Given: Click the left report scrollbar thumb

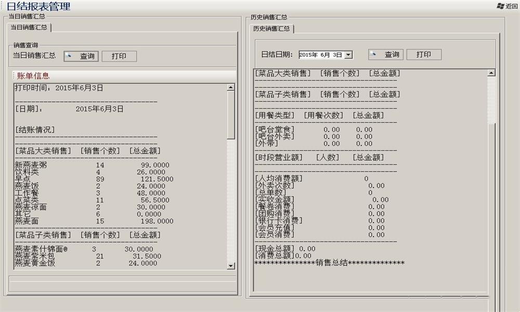Looking at the screenshot, I should pos(231,115).
